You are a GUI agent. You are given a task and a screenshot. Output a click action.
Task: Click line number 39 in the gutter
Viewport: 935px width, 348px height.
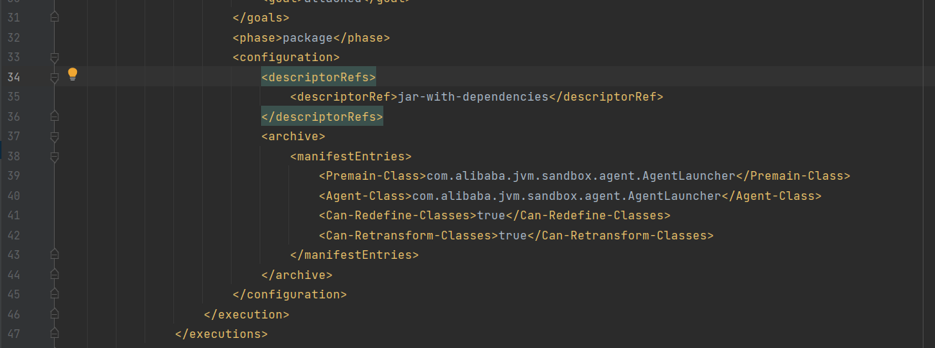(14, 175)
